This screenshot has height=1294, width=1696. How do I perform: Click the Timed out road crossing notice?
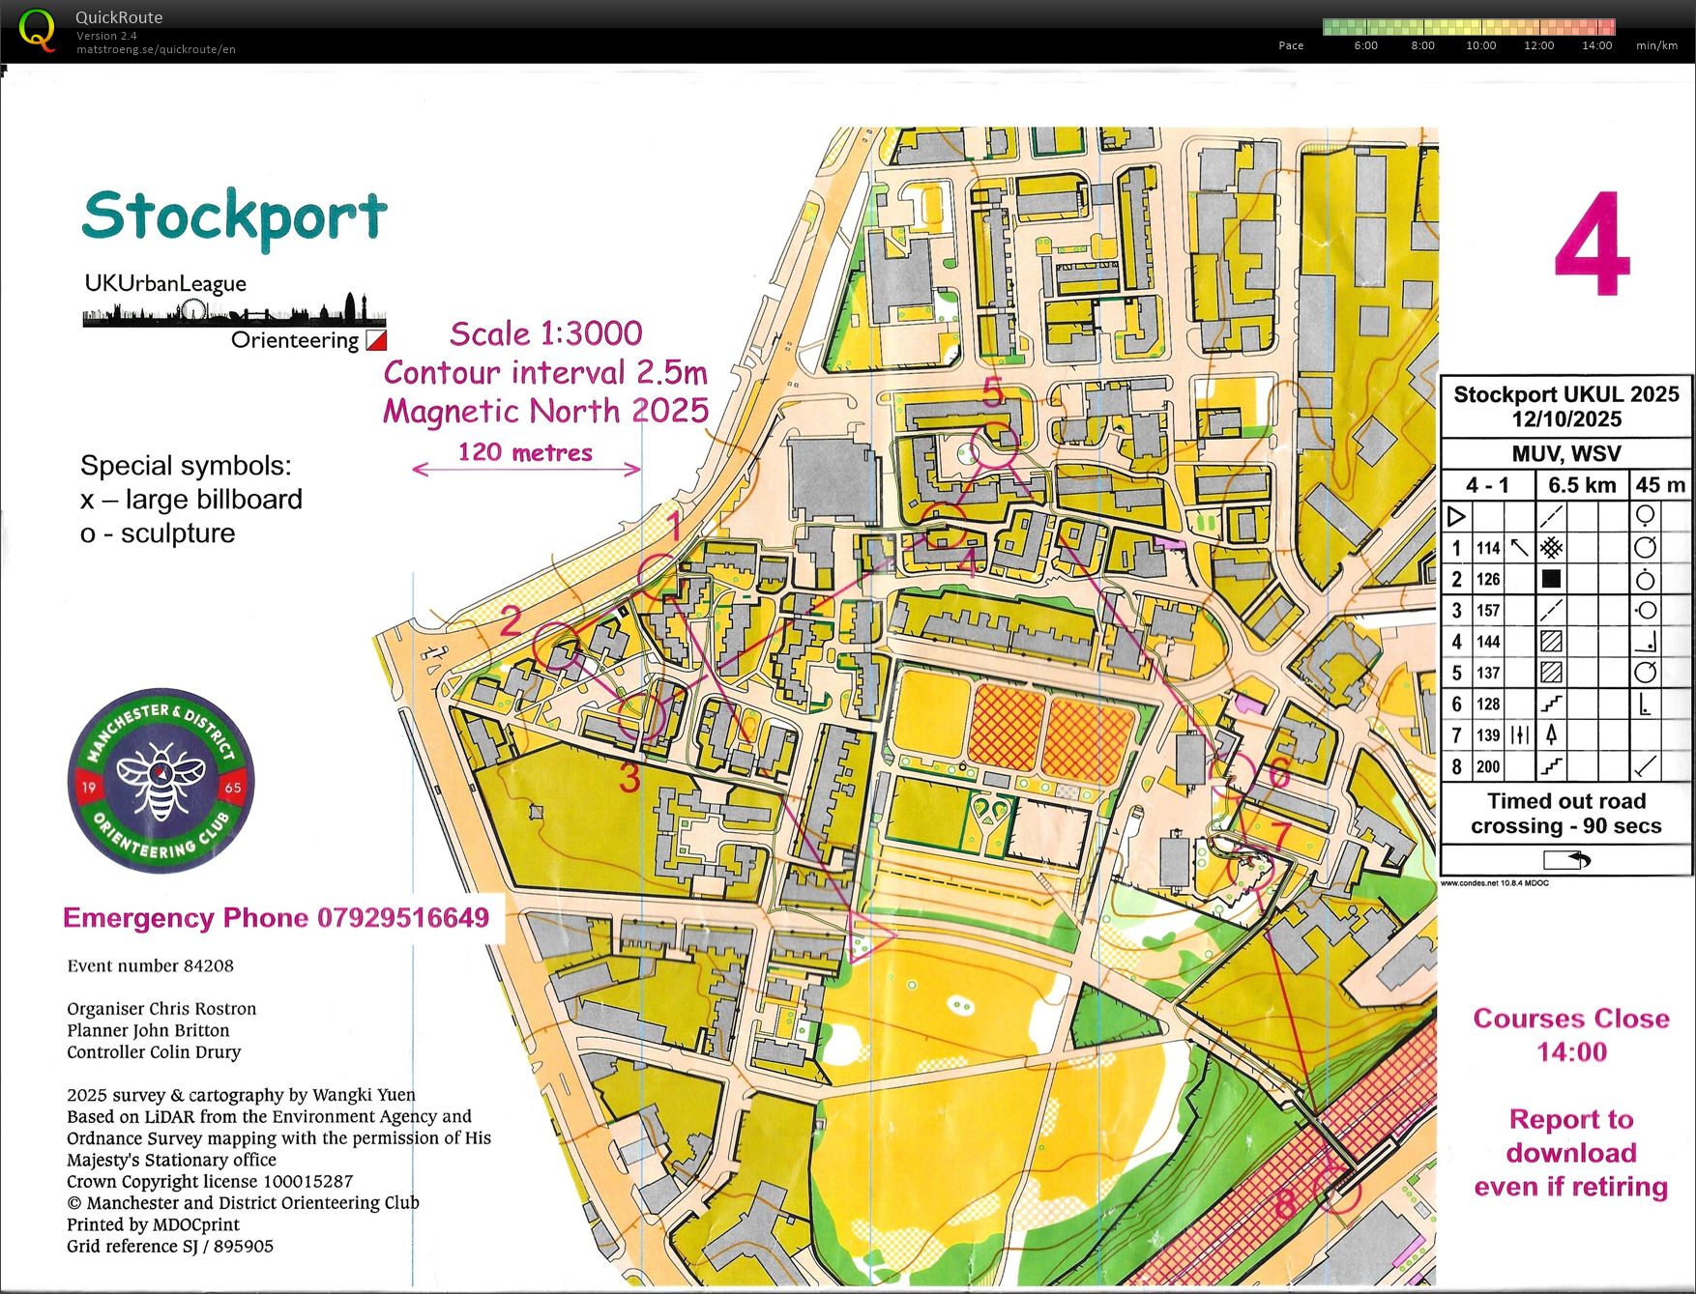pyautogui.click(x=1565, y=813)
